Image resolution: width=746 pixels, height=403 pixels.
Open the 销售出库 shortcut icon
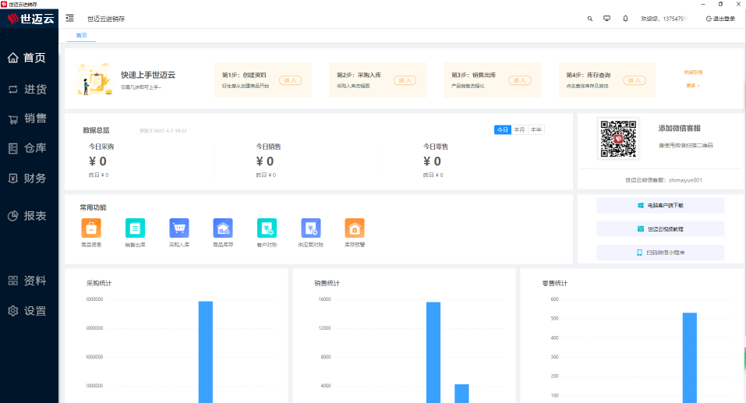135,228
